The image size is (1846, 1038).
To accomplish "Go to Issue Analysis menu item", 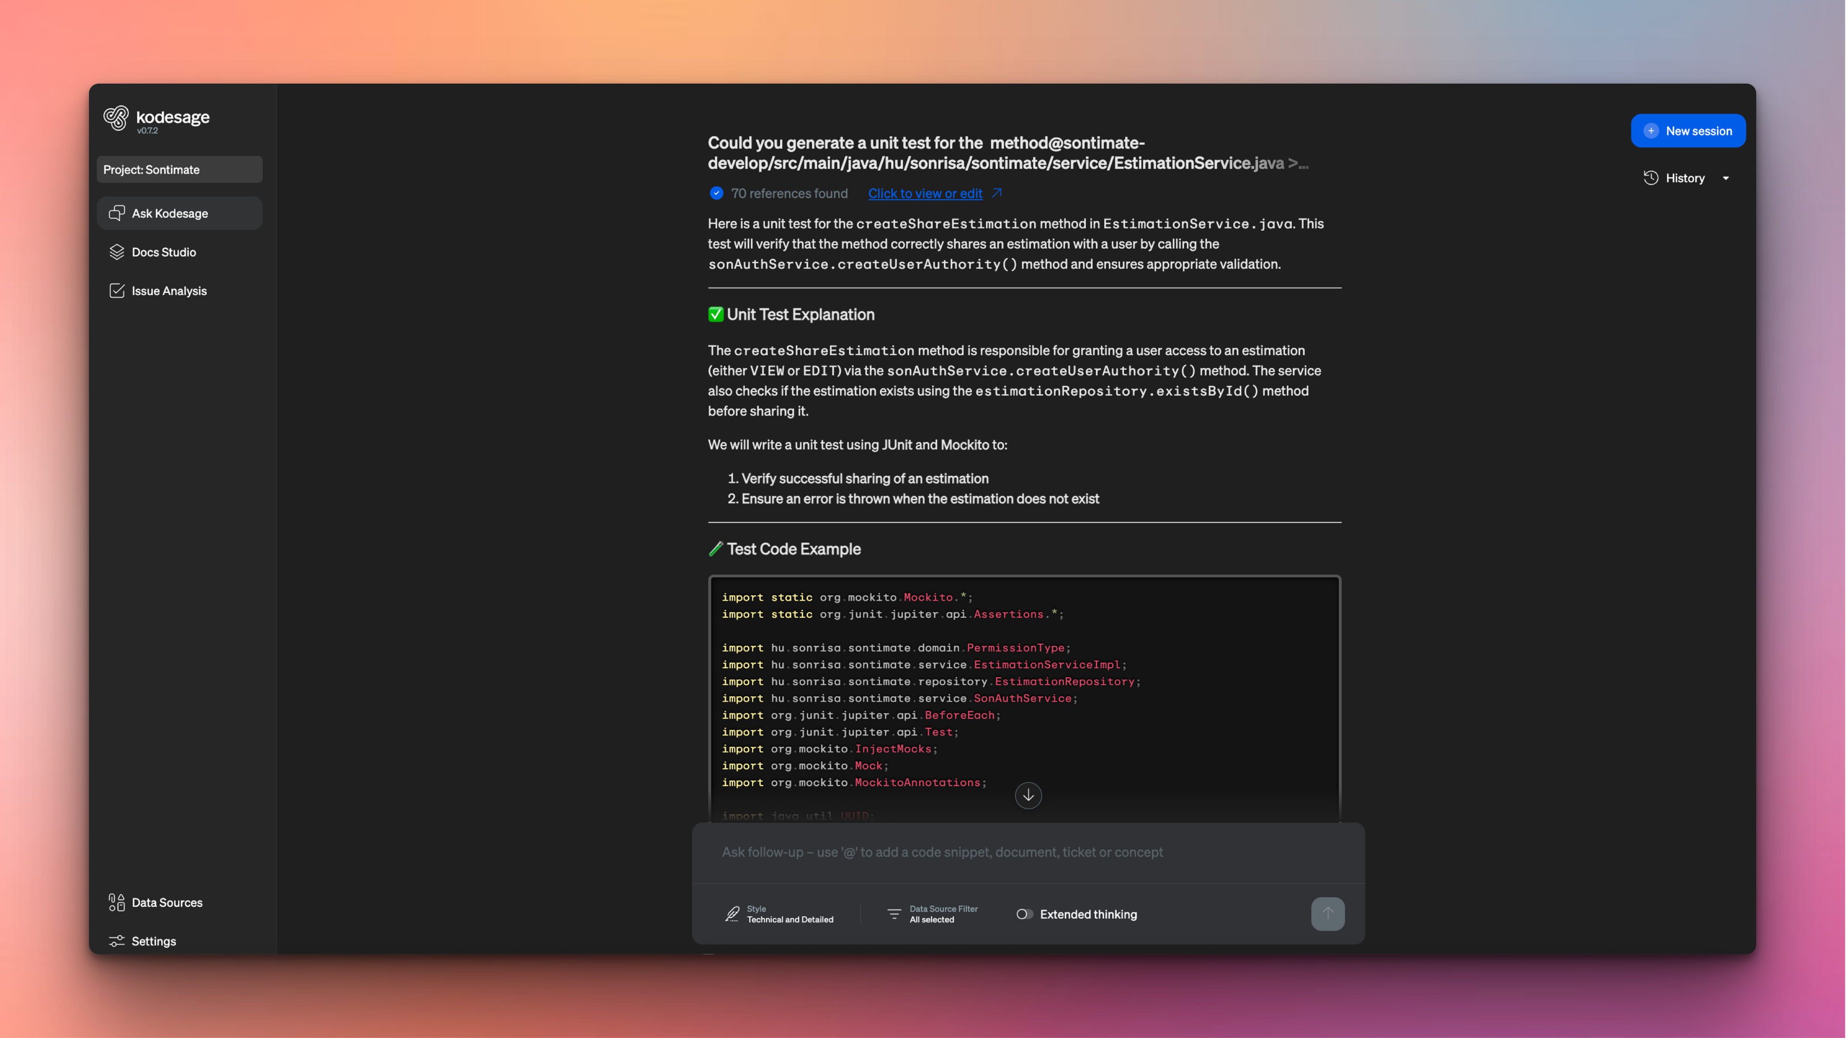I will 169,290.
